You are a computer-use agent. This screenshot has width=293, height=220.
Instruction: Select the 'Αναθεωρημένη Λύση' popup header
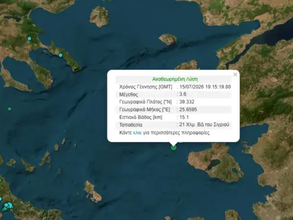(x=175, y=79)
